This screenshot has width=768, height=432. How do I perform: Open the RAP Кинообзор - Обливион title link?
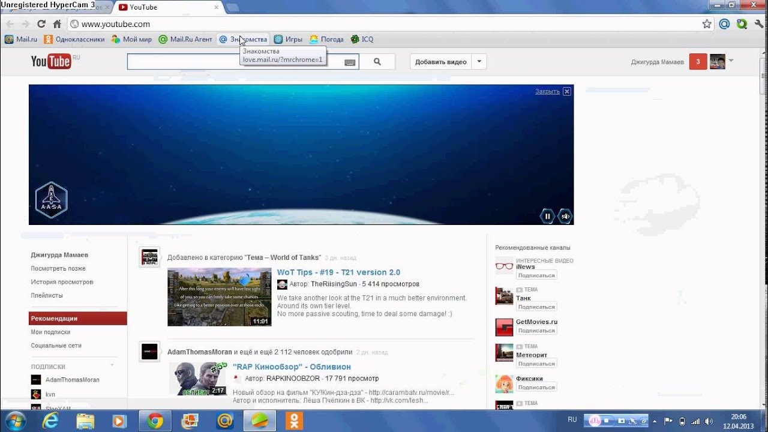pyautogui.click(x=292, y=367)
